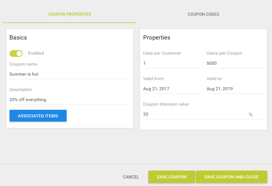
Task: Disable the Enabled toggle switch
Action: (16, 54)
